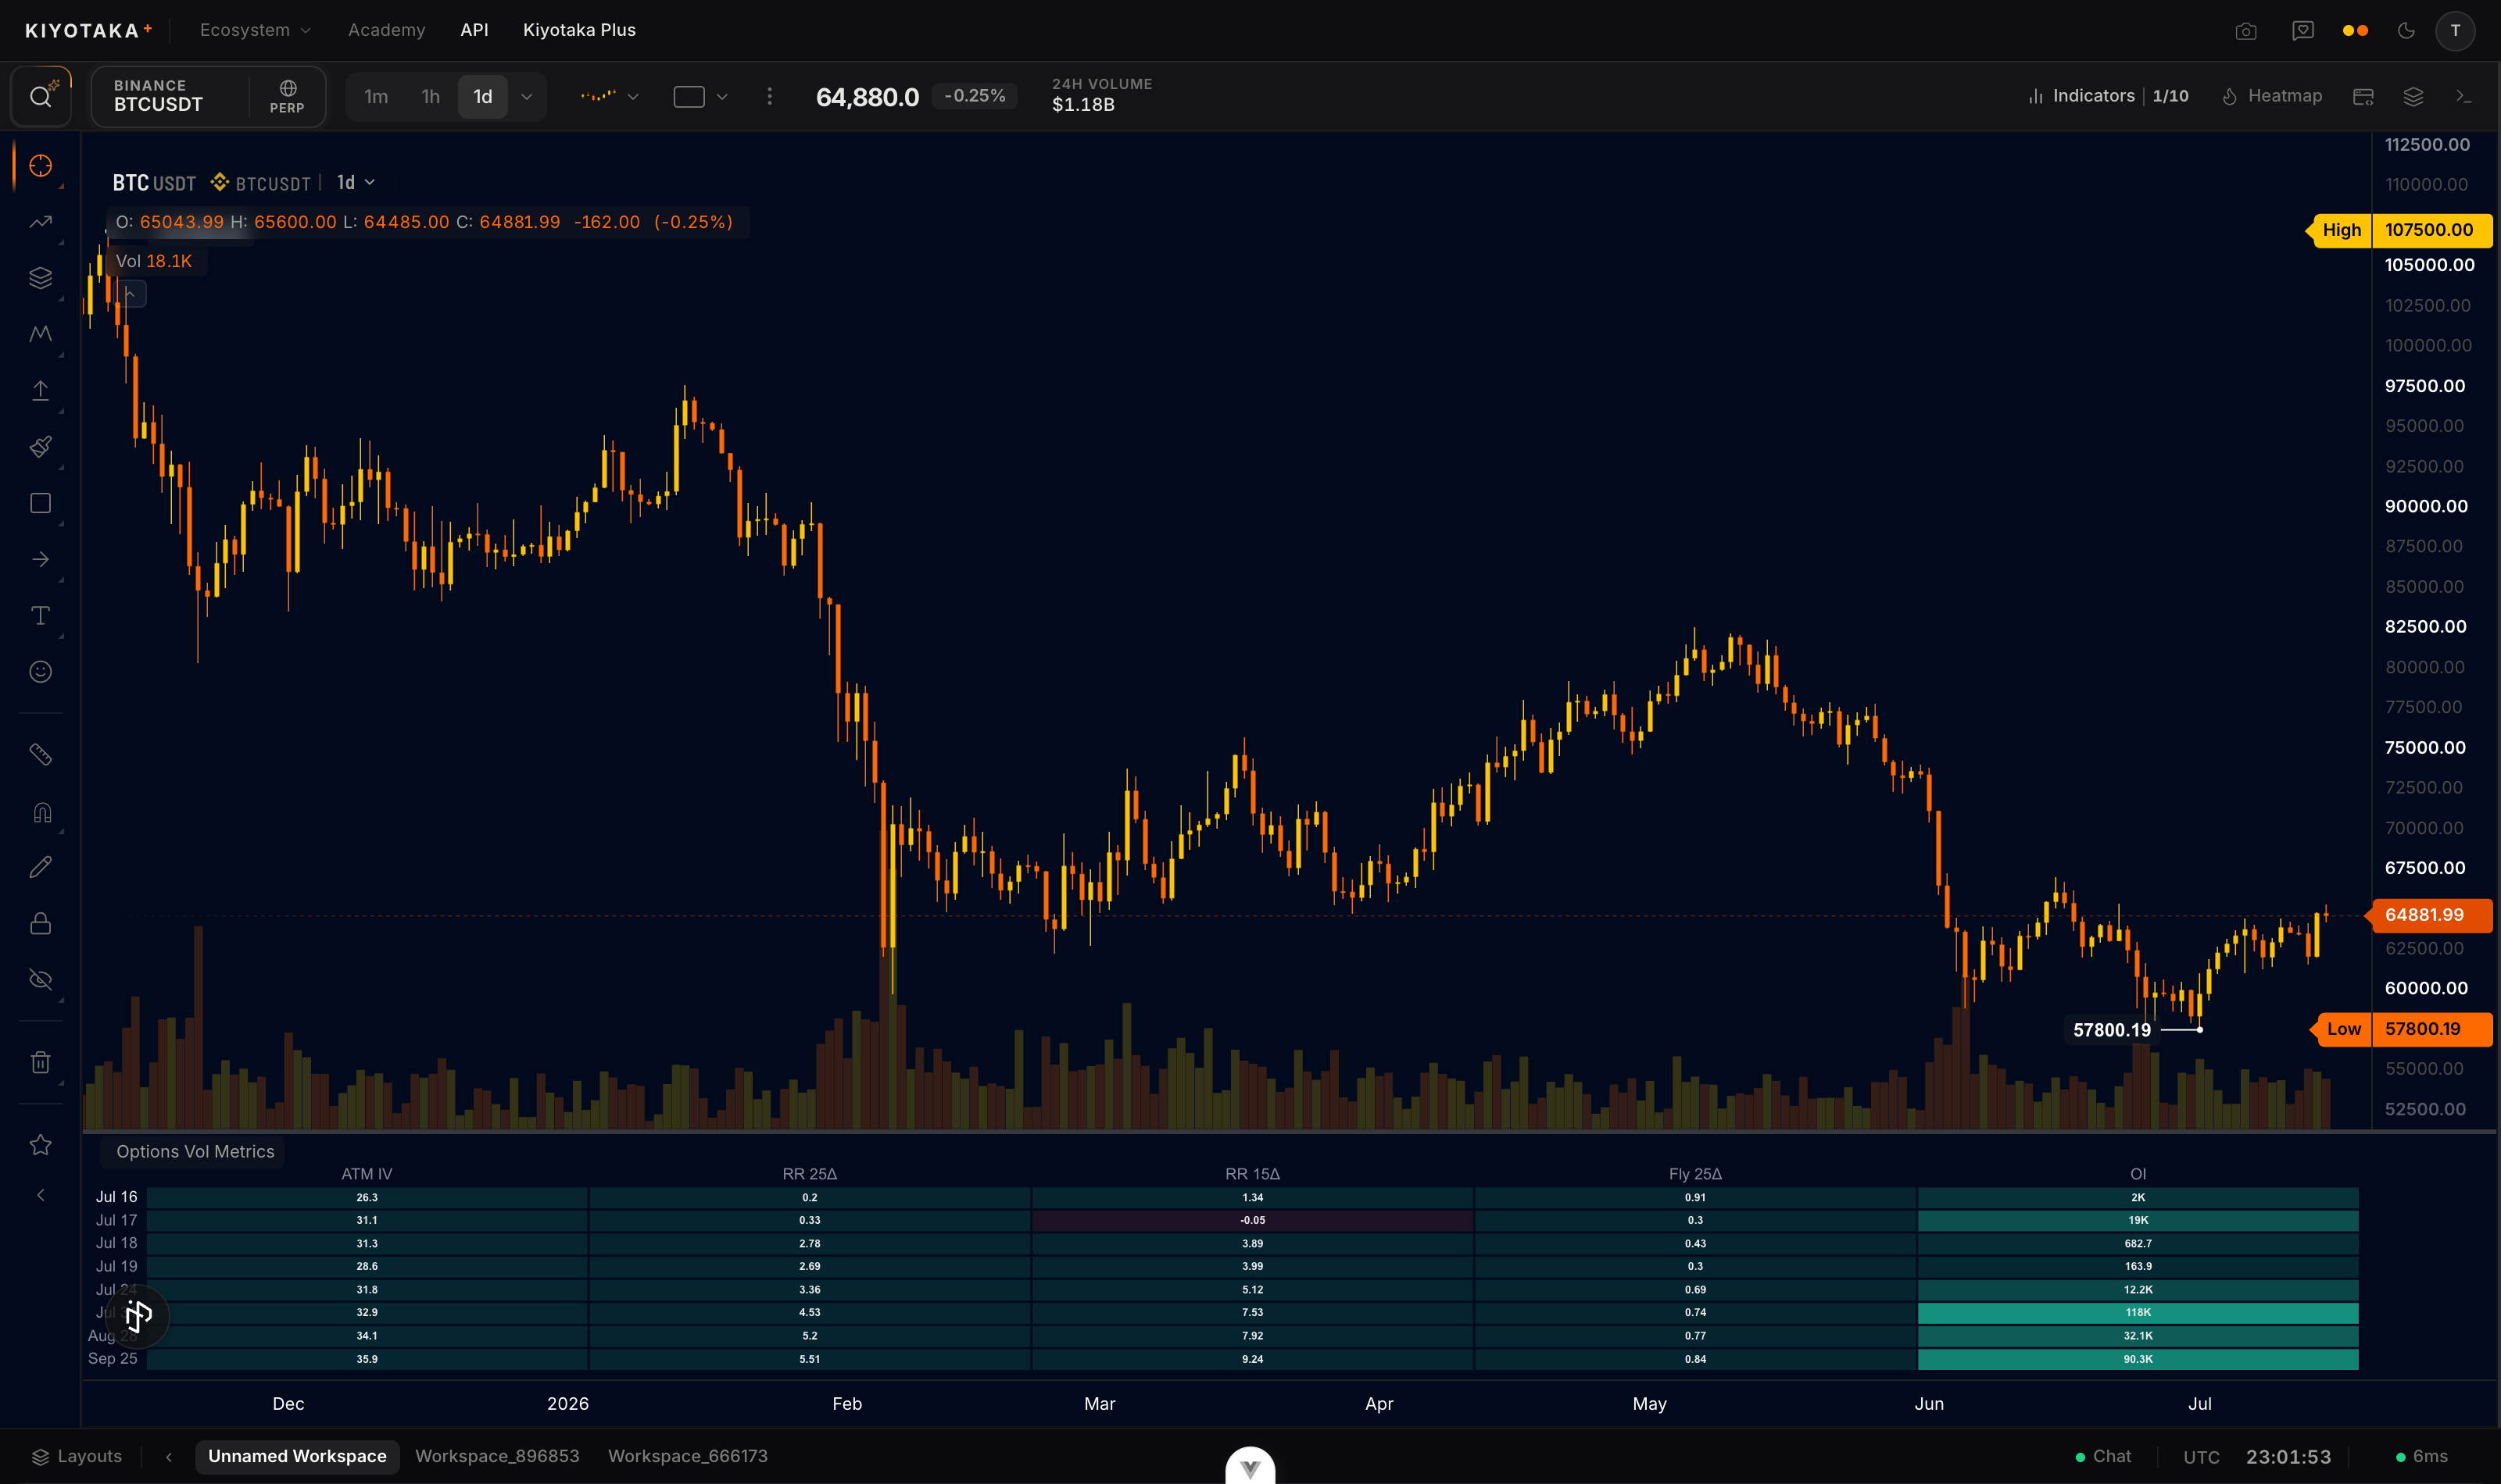Expand the timeframe list chevron
This screenshot has width=2501, height=1484.
tap(526, 97)
